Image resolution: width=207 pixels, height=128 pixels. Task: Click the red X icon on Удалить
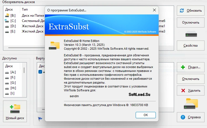pos(183,91)
